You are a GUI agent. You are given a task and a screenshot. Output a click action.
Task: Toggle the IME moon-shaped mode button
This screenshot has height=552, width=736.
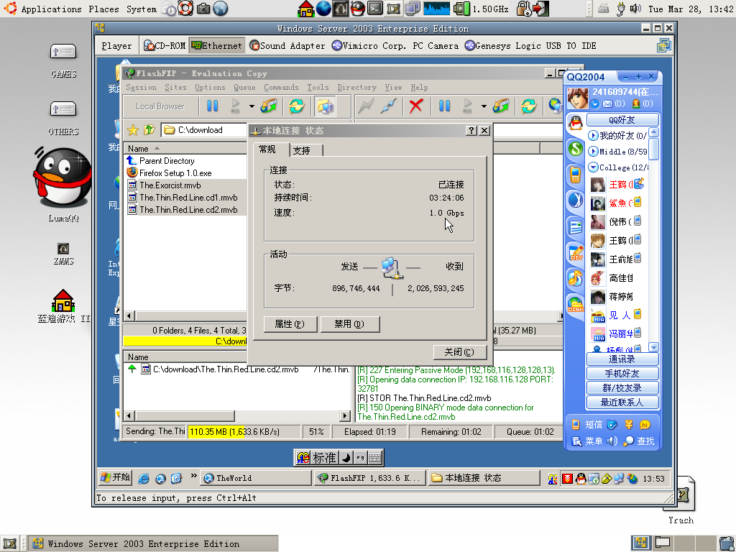(346, 458)
